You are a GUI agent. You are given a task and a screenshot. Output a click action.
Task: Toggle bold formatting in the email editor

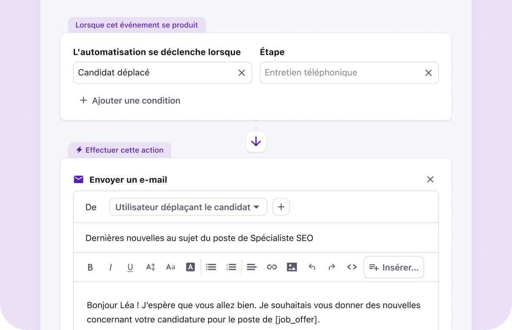click(x=90, y=267)
